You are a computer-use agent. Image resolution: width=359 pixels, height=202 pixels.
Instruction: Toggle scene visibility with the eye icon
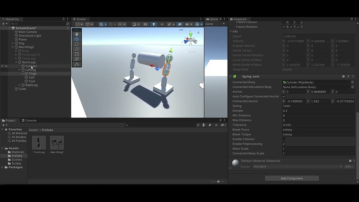(x=180, y=25)
